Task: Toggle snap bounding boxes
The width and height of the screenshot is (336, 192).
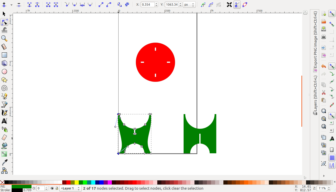Action: 332,24
